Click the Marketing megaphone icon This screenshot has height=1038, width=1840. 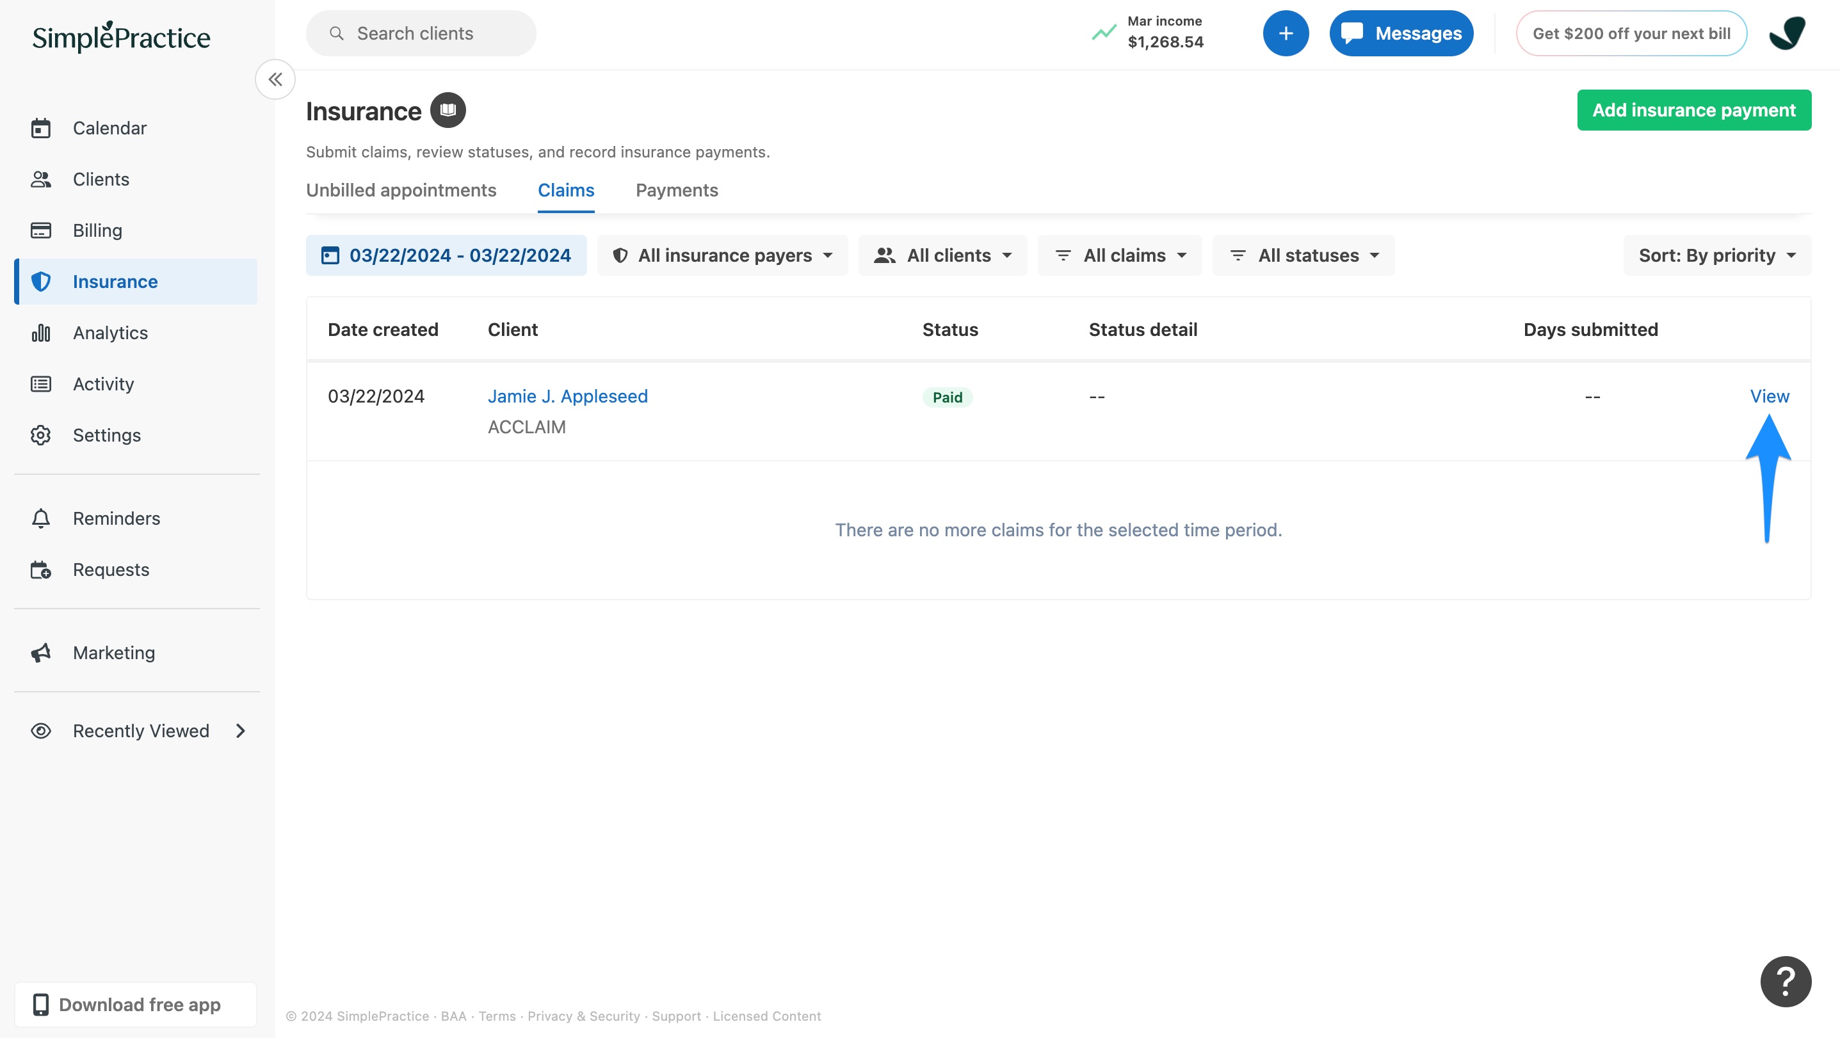[x=41, y=653]
